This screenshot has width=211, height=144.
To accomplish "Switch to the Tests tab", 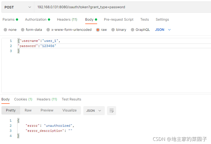I will point(144,20).
